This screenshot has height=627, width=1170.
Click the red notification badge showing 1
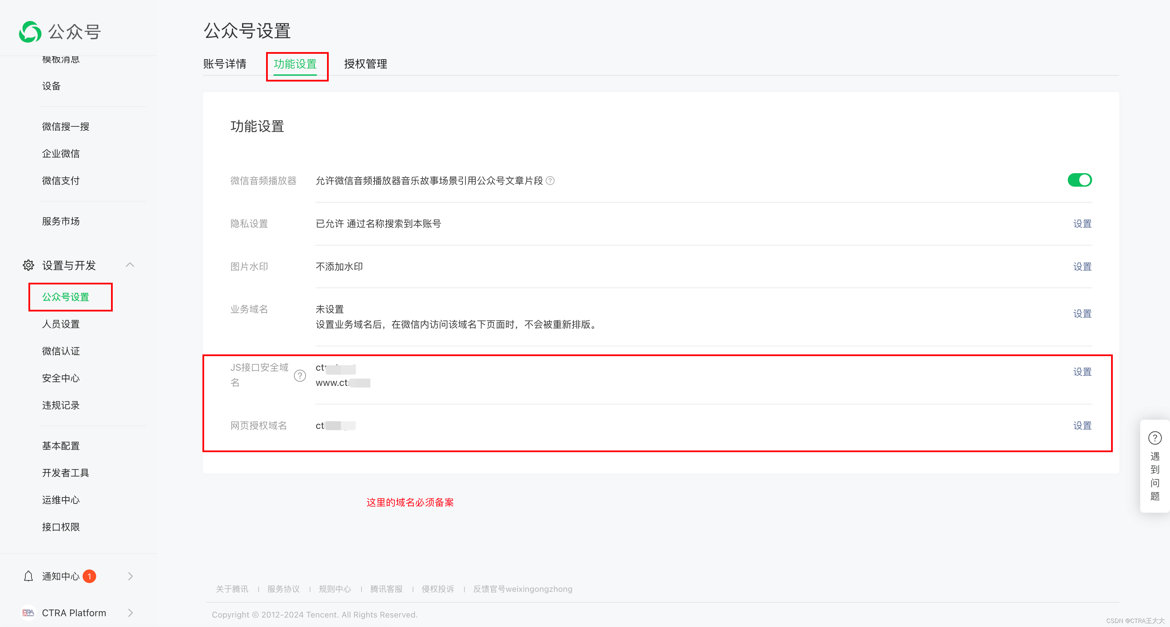coord(89,576)
